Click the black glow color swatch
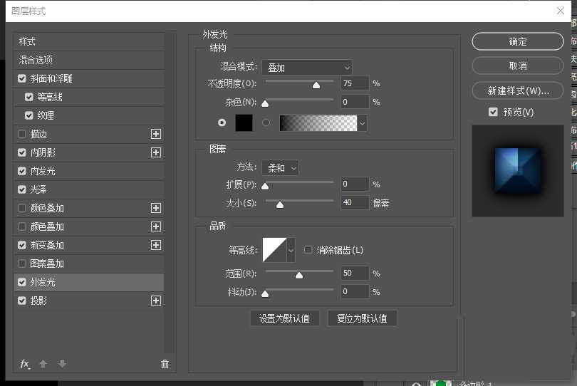This screenshot has width=577, height=386. [244, 122]
